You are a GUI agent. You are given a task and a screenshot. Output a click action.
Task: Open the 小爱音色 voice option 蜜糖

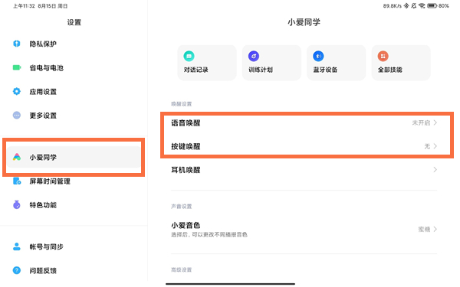point(424,230)
